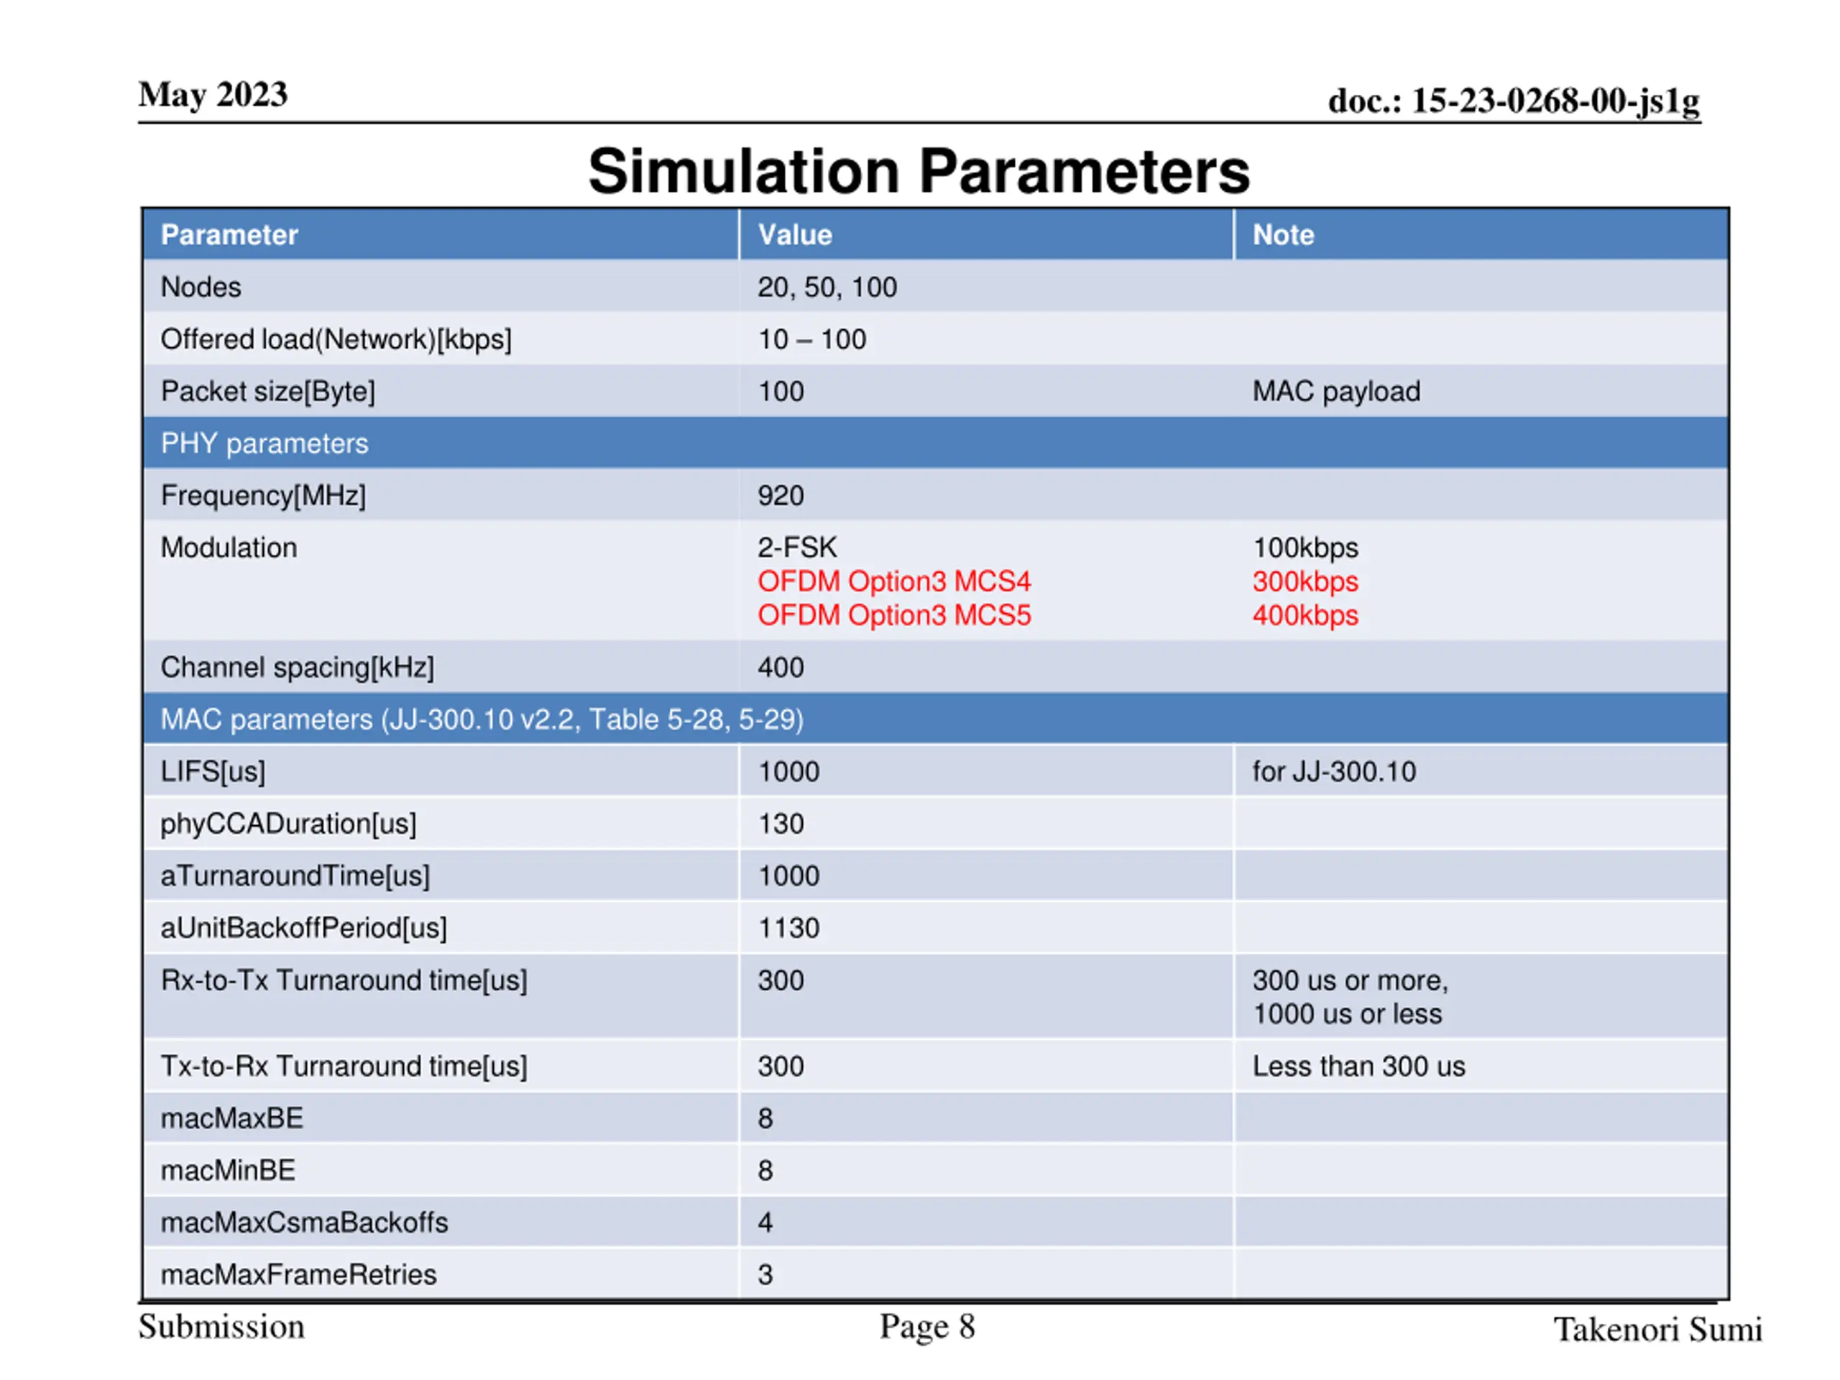The height and width of the screenshot is (1380, 1840).
Task: Select the 'Rx-to-Tx Turnaround time[us]' cell
Action: [441, 996]
